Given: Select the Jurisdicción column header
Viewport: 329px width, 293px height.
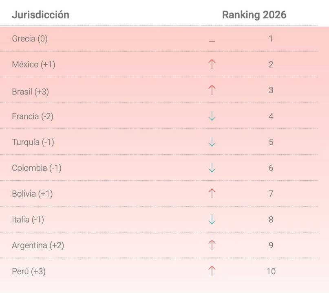Looking at the screenshot, I should pyautogui.click(x=40, y=15).
